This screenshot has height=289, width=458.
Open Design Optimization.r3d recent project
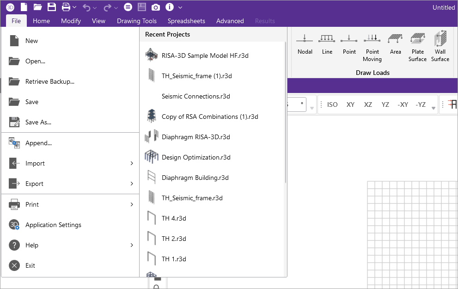212,157
